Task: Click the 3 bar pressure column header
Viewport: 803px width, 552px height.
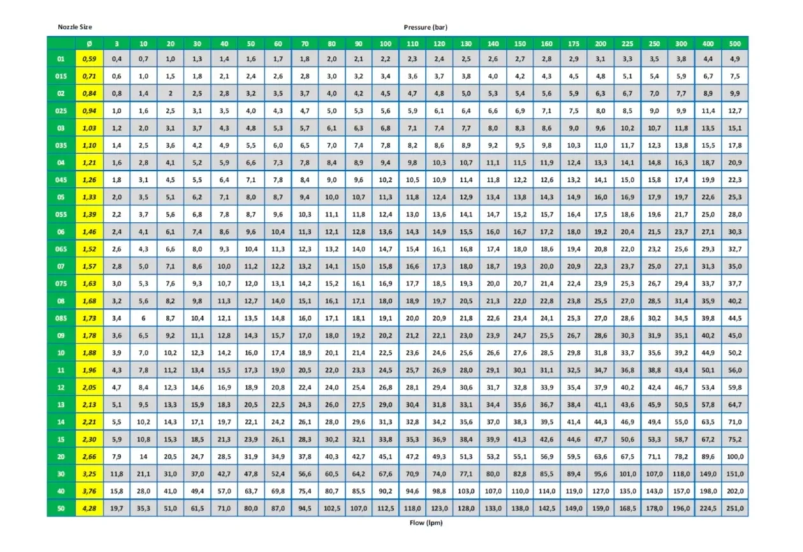Action: click(x=116, y=44)
